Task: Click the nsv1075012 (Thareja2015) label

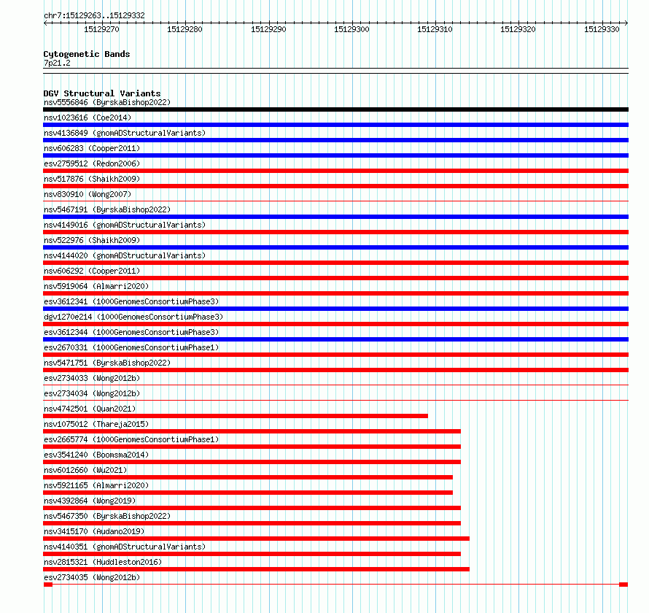Action: click(x=96, y=424)
